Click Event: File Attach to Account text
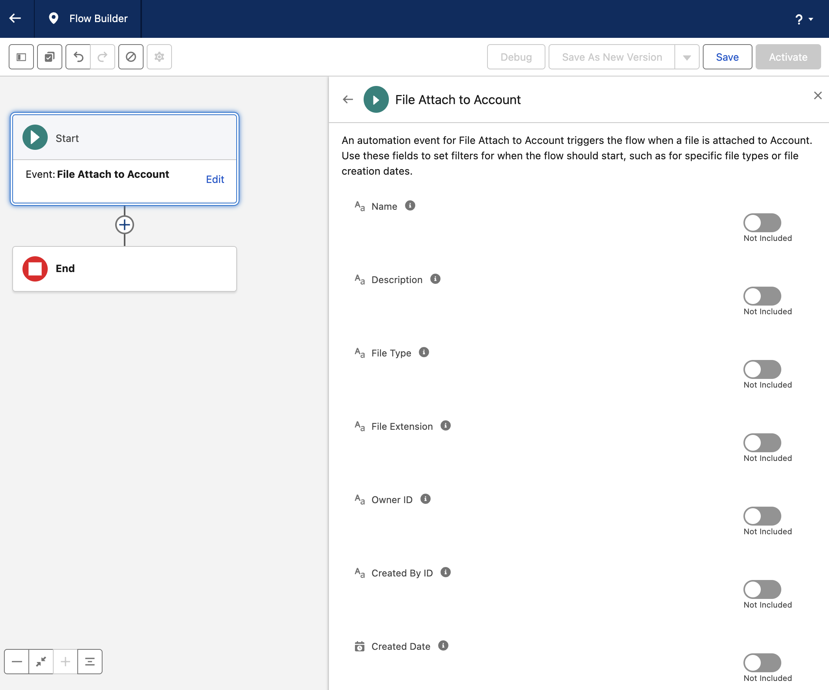Viewport: 829px width, 690px height. pyautogui.click(x=97, y=175)
